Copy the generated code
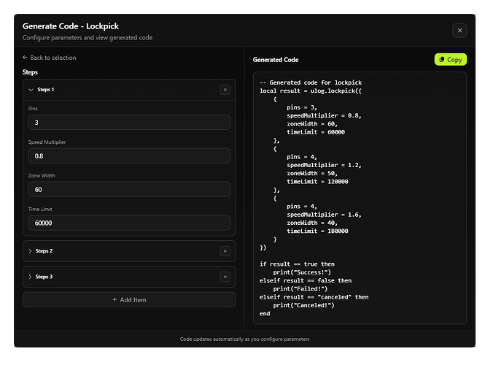 (x=450, y=60)
